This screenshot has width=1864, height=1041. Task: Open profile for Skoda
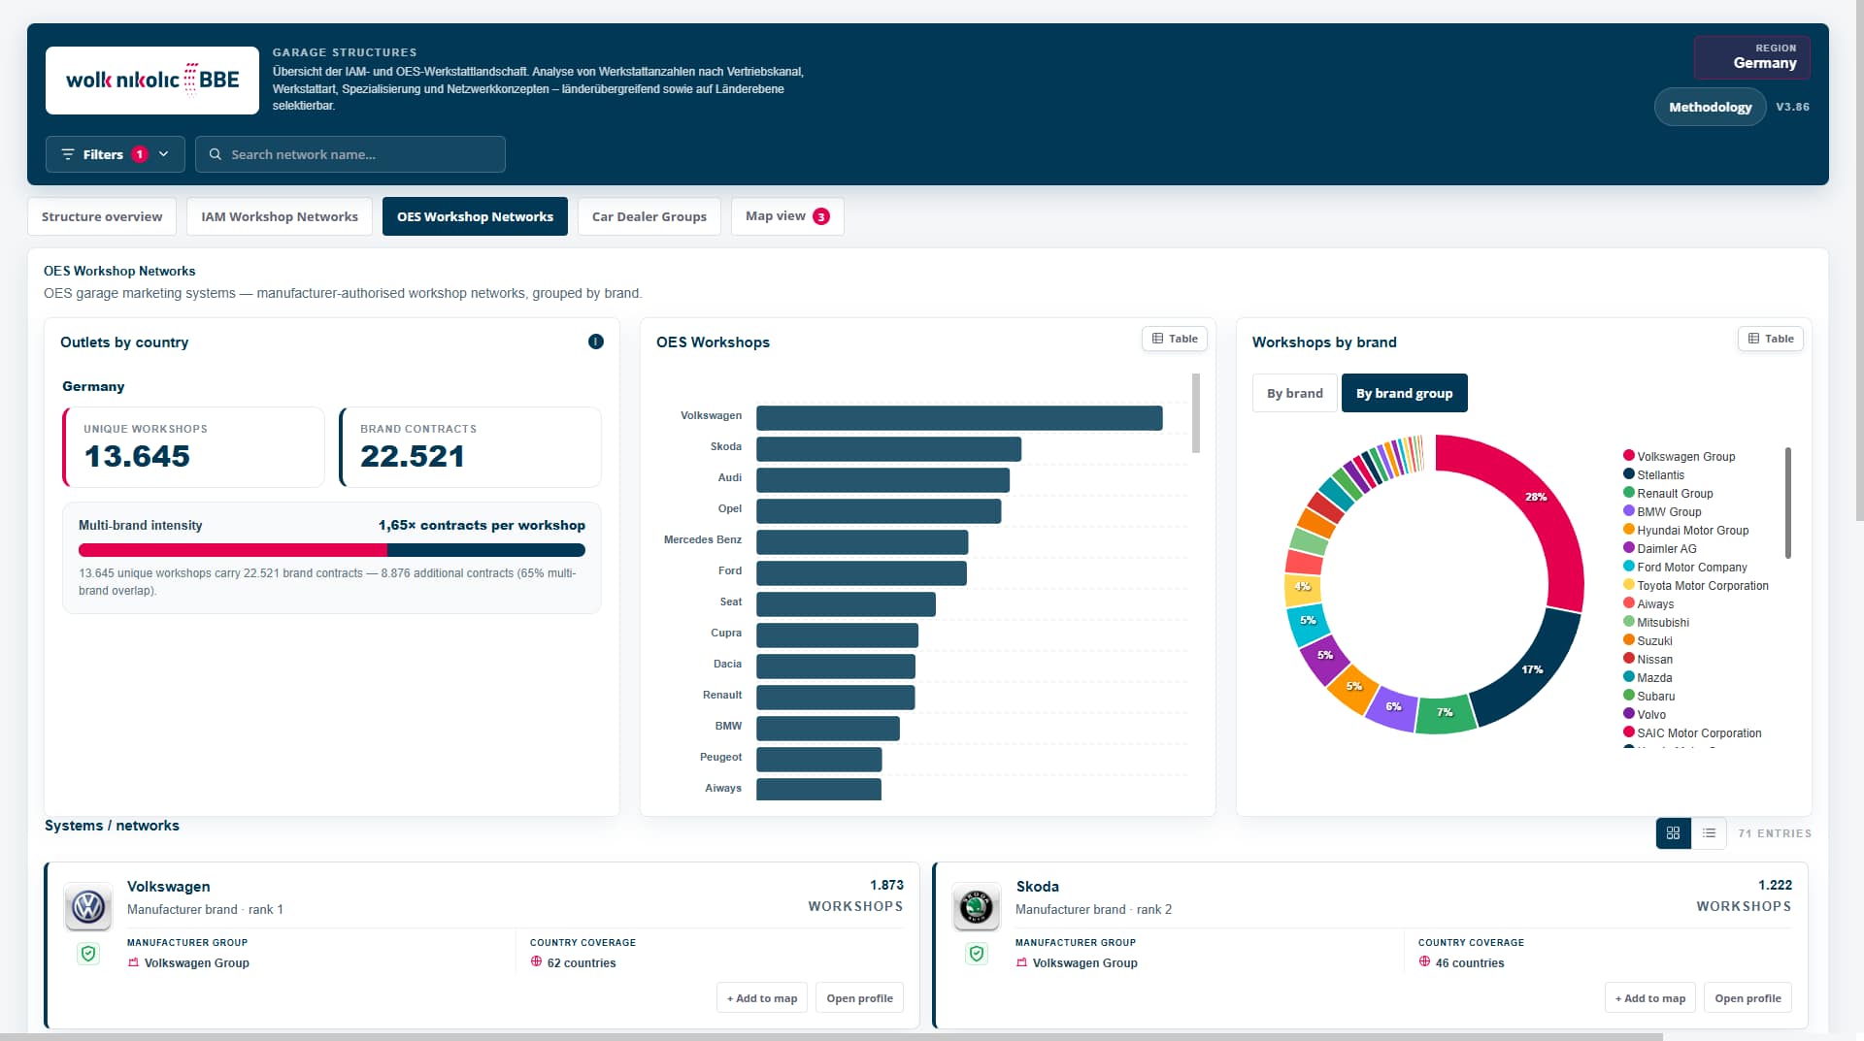[1747, 997]
